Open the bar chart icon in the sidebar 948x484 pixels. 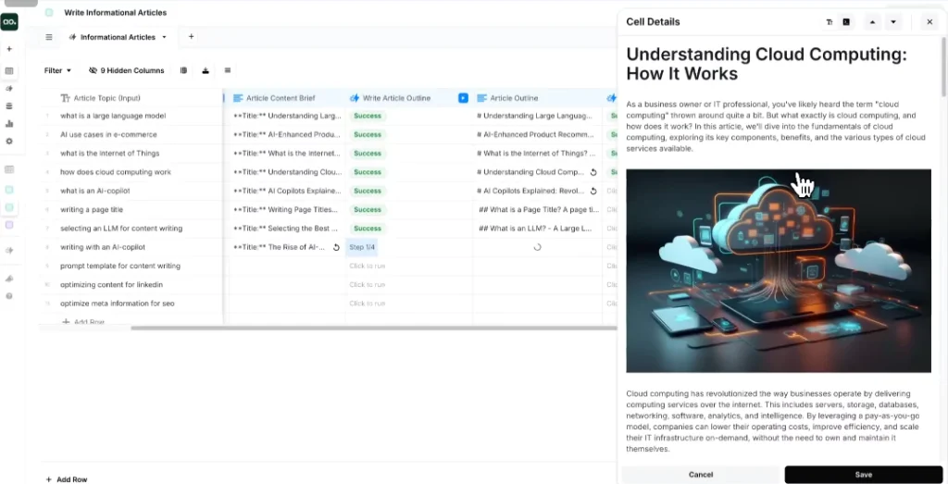(9, 123)
